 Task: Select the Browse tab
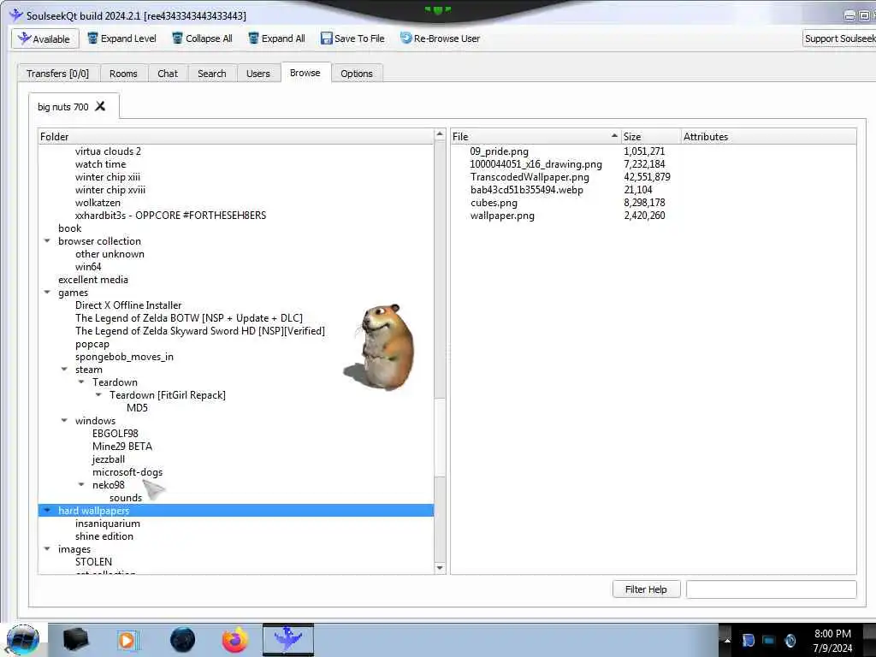pos(305,73)
